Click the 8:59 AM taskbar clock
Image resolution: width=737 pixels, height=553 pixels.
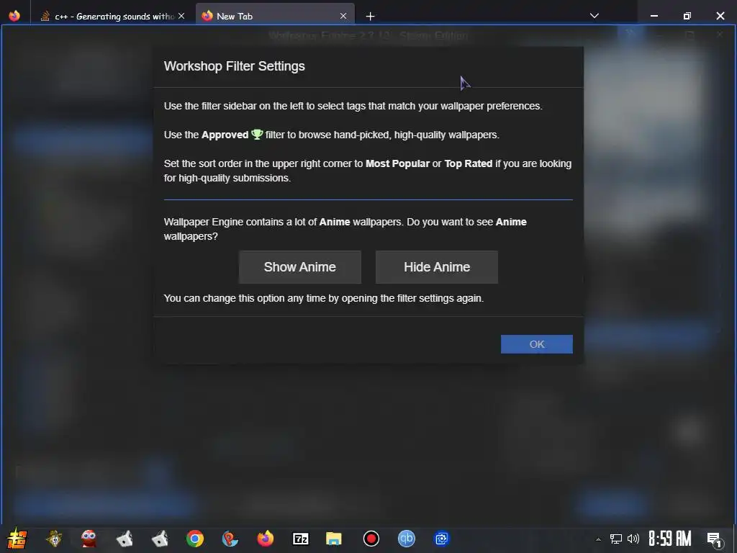670,539
